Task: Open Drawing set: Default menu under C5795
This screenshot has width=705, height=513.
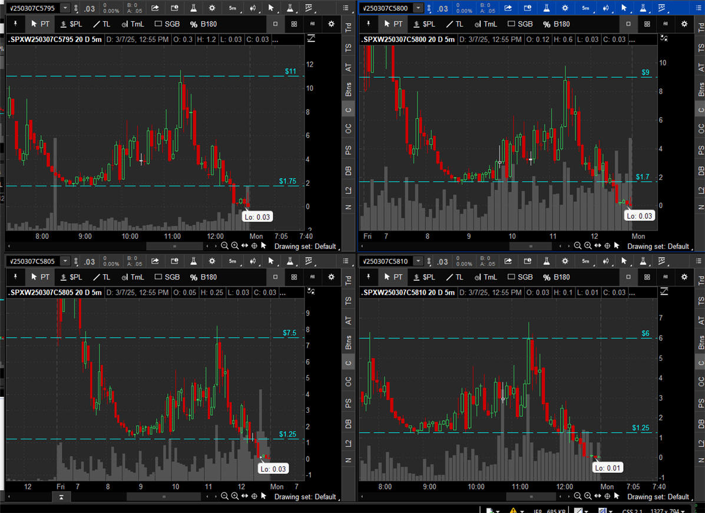Action: [307, 246]
